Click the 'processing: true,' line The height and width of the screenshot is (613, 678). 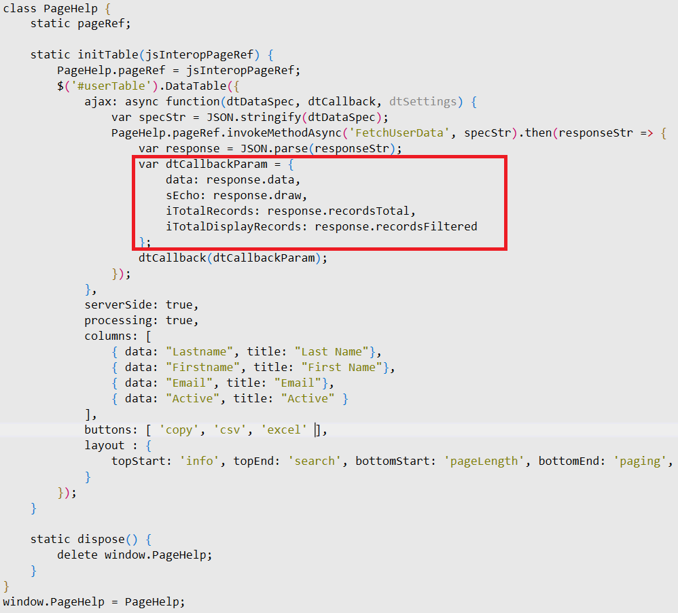pos(141,321)
